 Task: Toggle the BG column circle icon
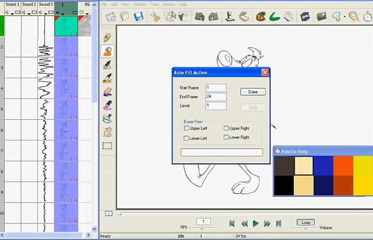click(x=81, y=12)
